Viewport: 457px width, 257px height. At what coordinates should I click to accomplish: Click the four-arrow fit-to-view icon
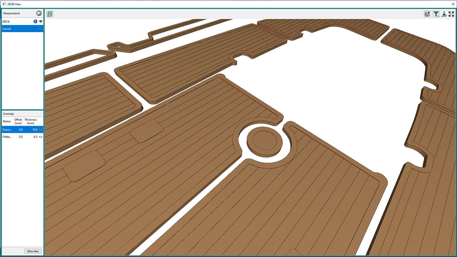point(451,14)
